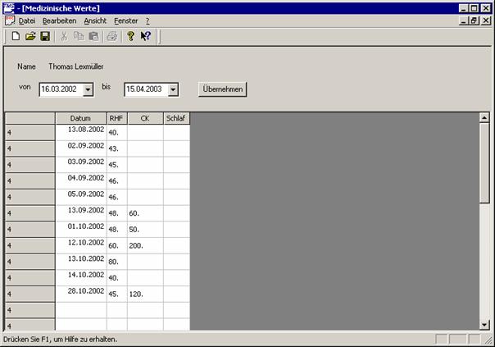Viewport: 495px width, 347px height.
Task: Select the date cell 12.10.2002
Action: click(81, 245)
